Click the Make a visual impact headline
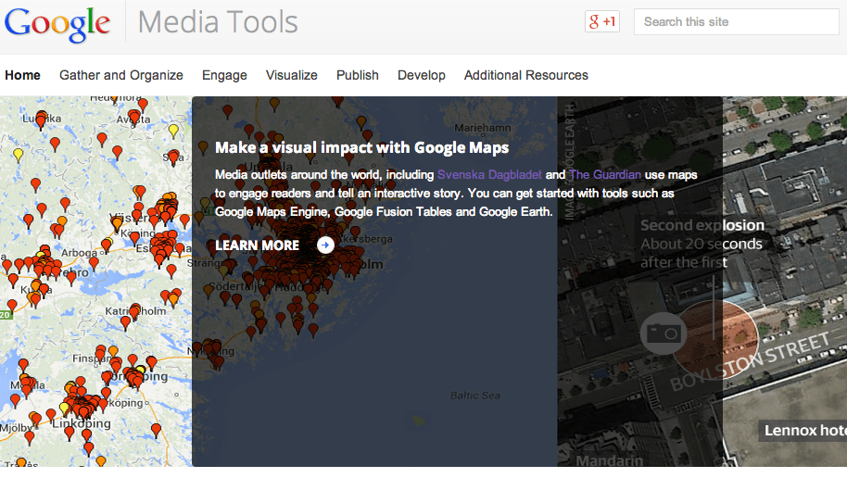 pyautogui.click(x=361, y=147)
